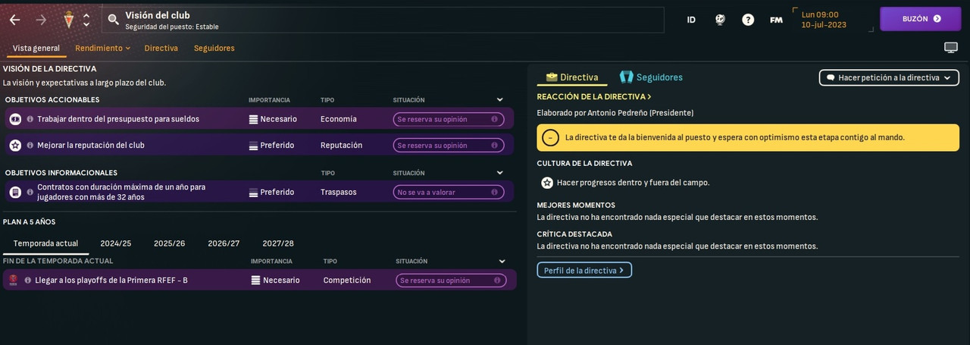Click info icon beside Contratos con duración máxima
The image size is (970, 345).
pyautogui.click(x=30, y=192)
